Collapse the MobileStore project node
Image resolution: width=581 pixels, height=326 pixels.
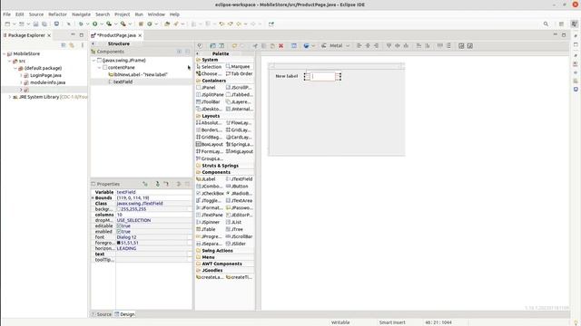pos(5,54)
